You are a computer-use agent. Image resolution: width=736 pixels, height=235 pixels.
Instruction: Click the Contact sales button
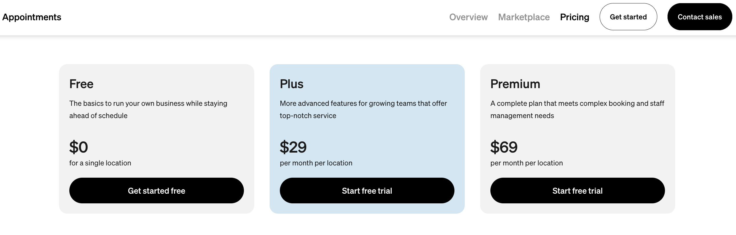(699, 17)
